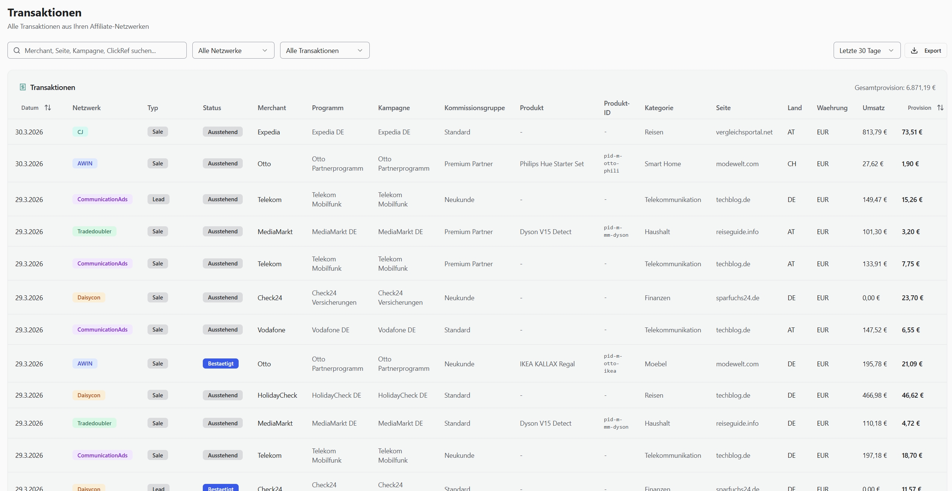Click the Ausstehend badge on the Expedia row
The width and height of the screenshot is (952, 491).
(x=222, y=131)
